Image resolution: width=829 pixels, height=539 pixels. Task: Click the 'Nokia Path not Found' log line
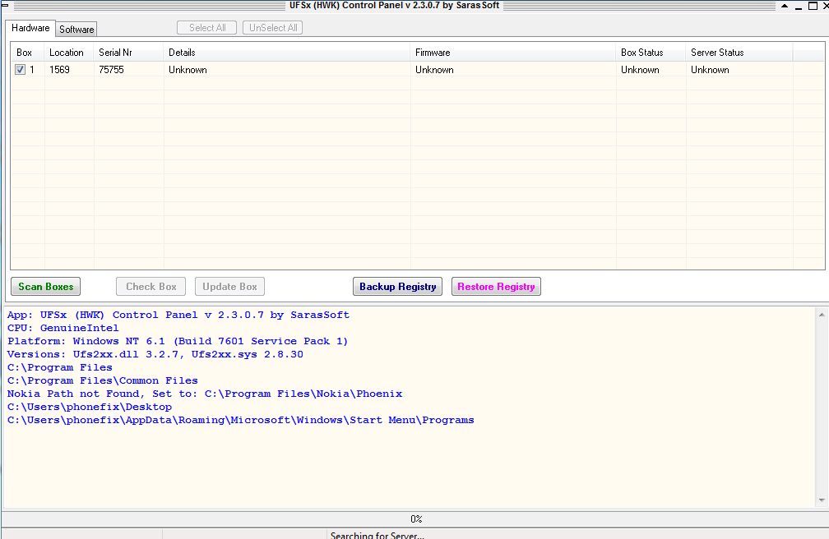click(x=205, y=394)
